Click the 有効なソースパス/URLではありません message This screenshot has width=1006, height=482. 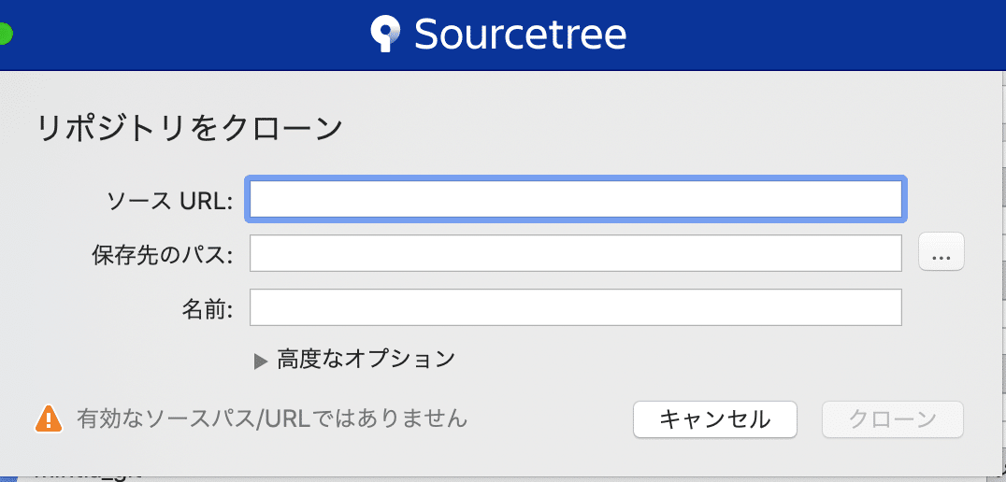pos(272,418)
